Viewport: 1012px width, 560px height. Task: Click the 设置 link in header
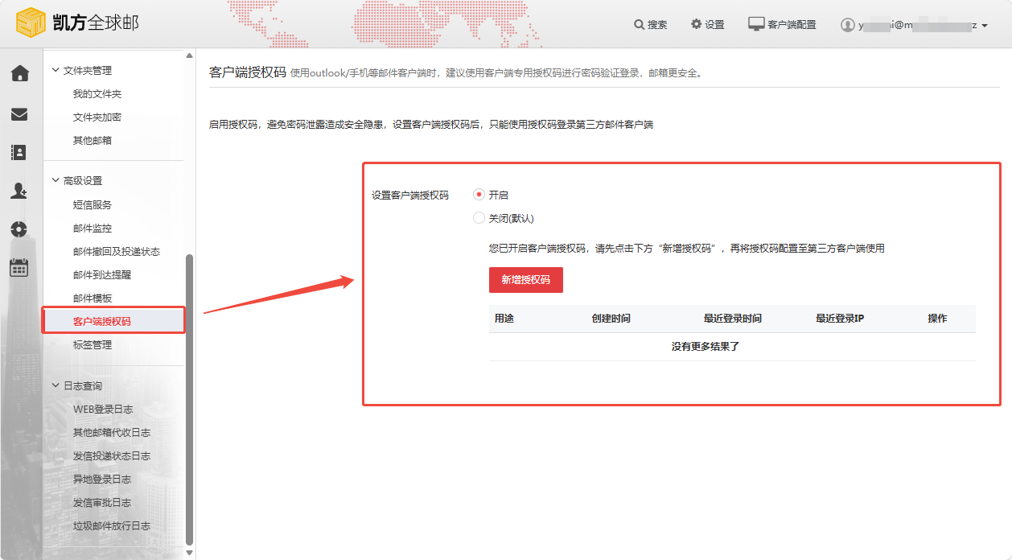pyautogui.click(x=714, y=25)
